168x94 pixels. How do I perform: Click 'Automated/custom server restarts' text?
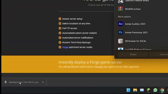(80, 33)
